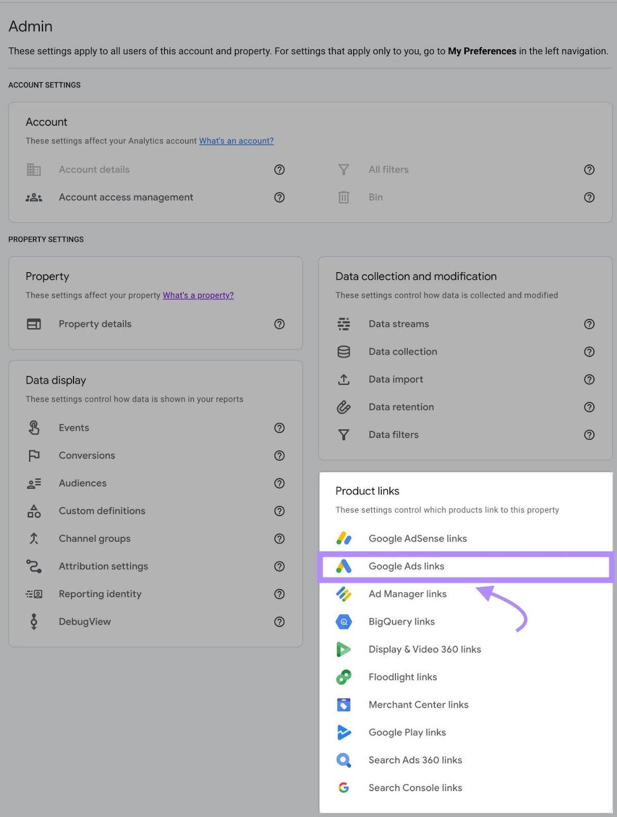This screenshot has width=617, height=817.
Task: Open help for Bin
Action: click(x=589, y=197)
